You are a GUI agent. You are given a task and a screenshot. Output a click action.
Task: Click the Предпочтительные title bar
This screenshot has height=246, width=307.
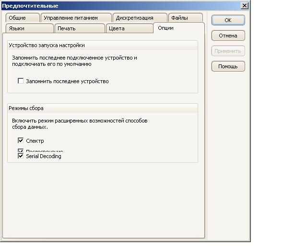pyautogui.click(x=120, y=6)
